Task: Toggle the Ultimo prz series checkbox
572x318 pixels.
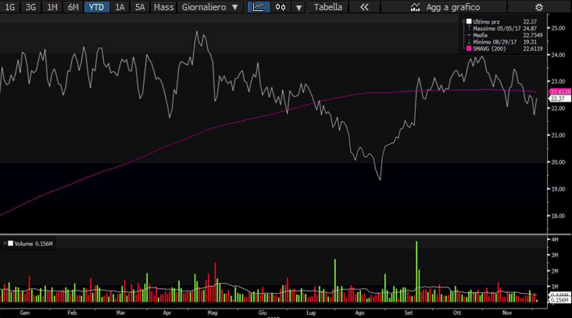Action: point(469,22)
